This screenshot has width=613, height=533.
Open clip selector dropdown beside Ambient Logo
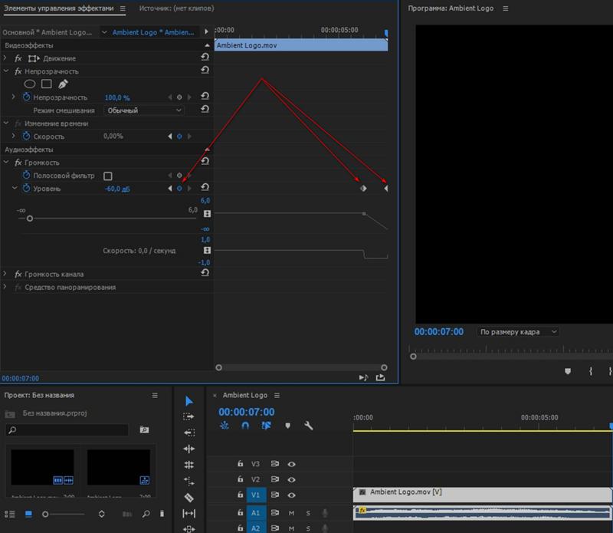tap(104, 32)
